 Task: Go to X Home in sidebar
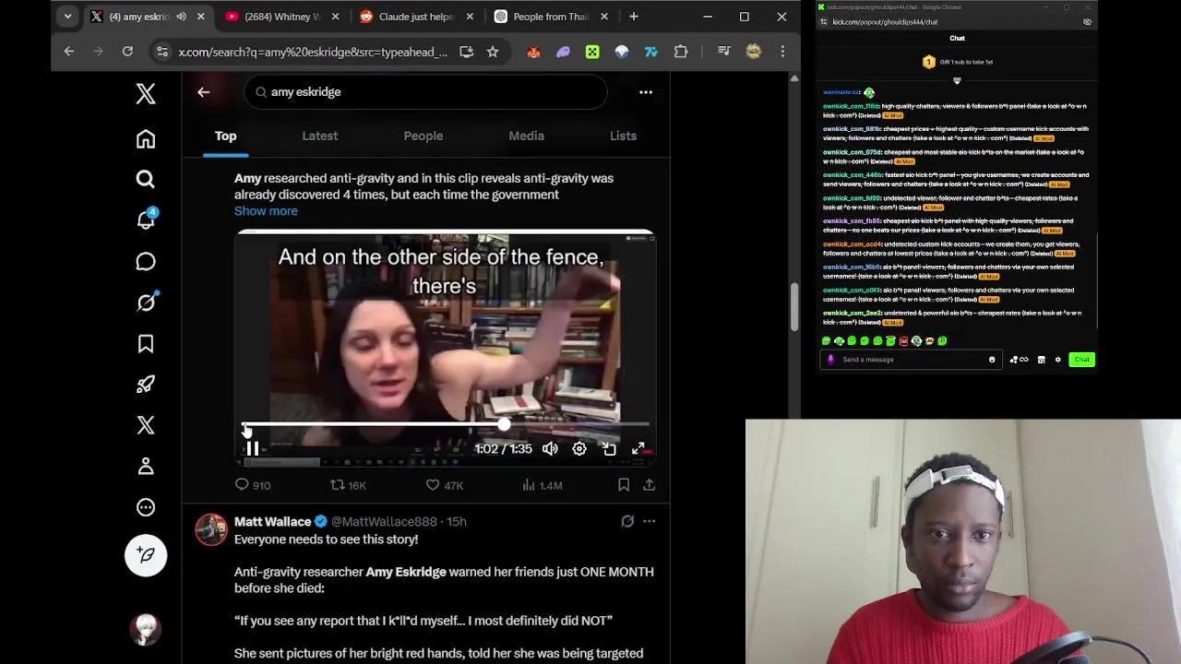146,139
